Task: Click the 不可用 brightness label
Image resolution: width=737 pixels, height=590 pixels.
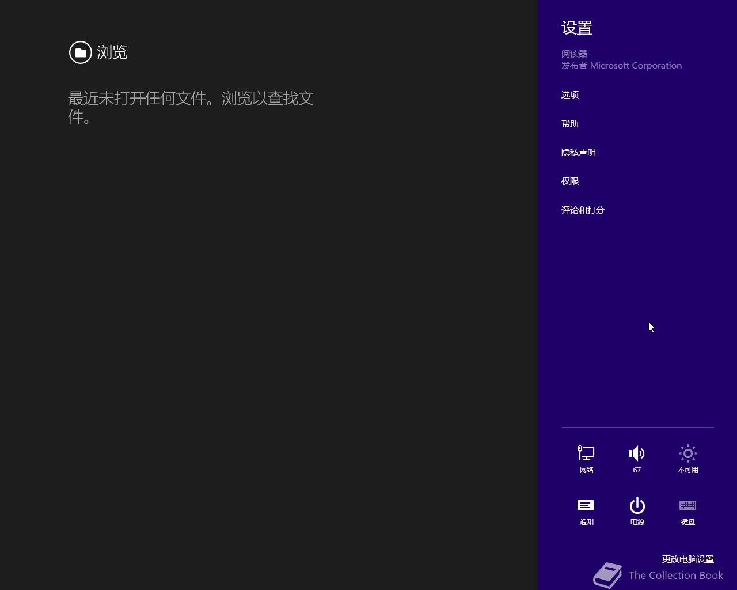Action: click(x=687, y=470)
